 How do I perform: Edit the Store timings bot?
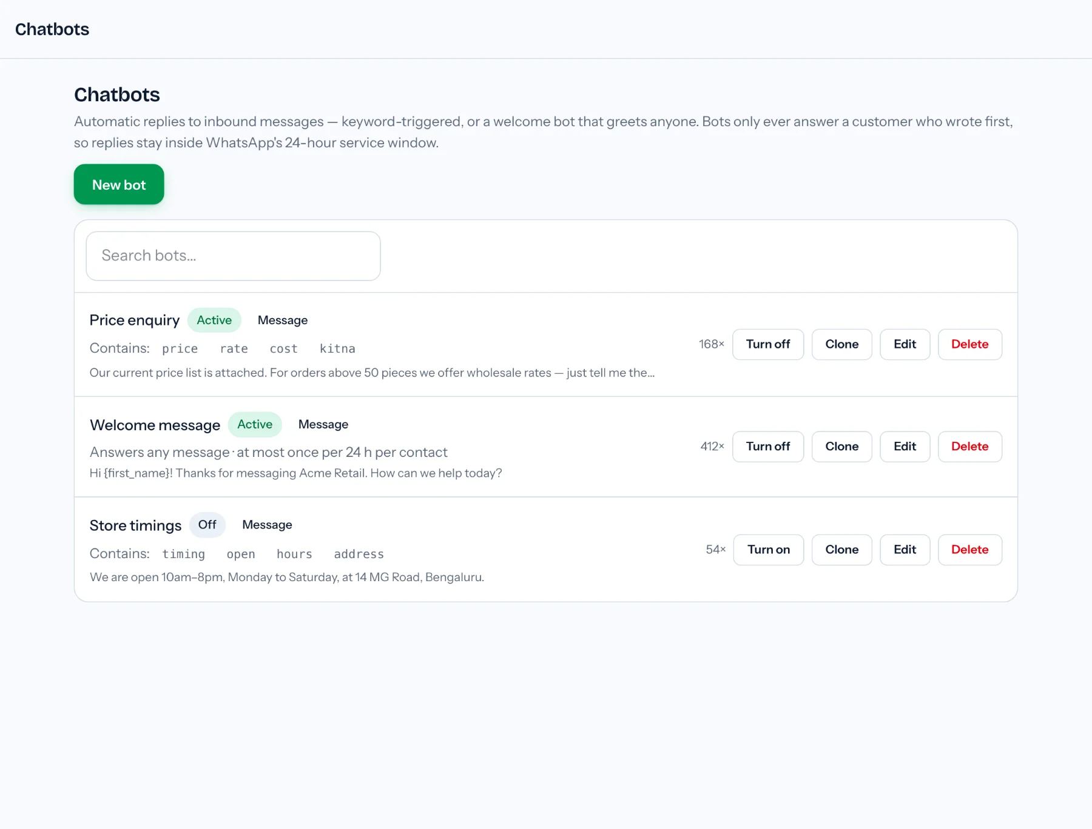[x=905, y=550]
